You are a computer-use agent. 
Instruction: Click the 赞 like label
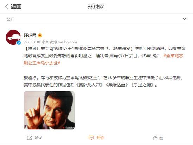coord(161,138)
